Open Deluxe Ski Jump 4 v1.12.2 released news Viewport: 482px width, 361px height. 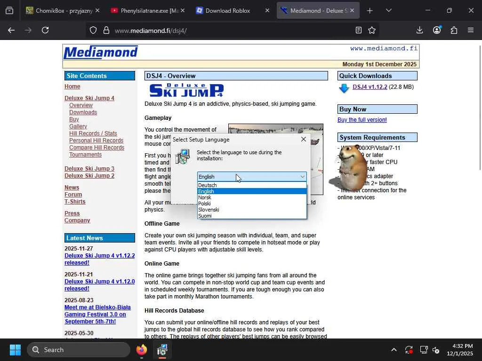100,259
